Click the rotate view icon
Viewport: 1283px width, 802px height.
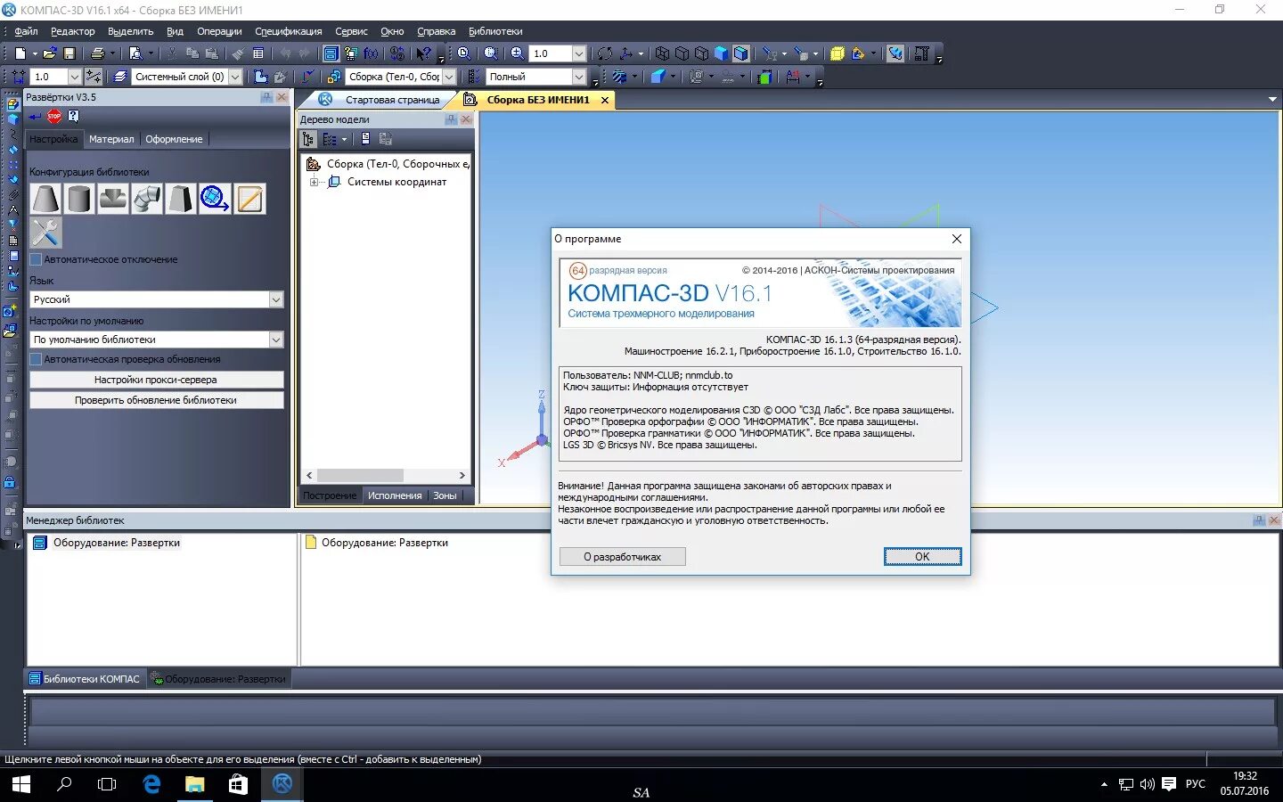(x=605, y=53)
